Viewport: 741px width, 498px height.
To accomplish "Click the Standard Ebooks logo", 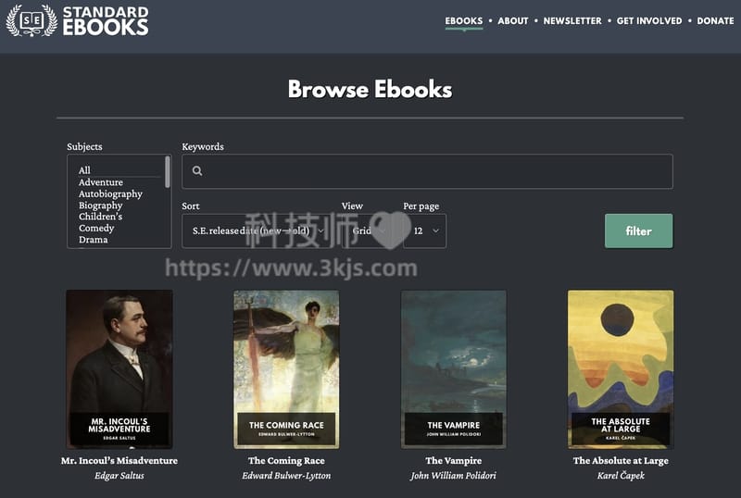I will pyautogui.click(x=77, y=20).
